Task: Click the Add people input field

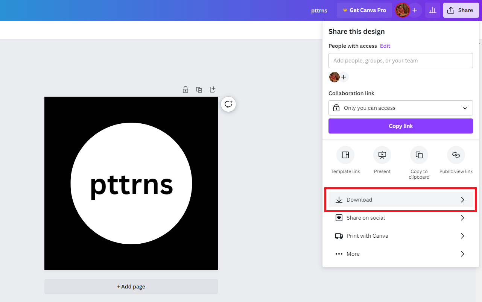Action: pos(401,61)
